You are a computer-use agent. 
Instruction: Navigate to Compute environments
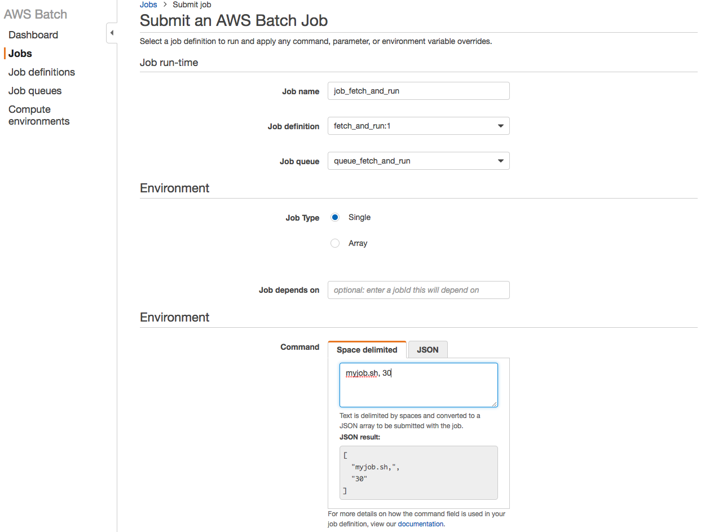[39, 115]
